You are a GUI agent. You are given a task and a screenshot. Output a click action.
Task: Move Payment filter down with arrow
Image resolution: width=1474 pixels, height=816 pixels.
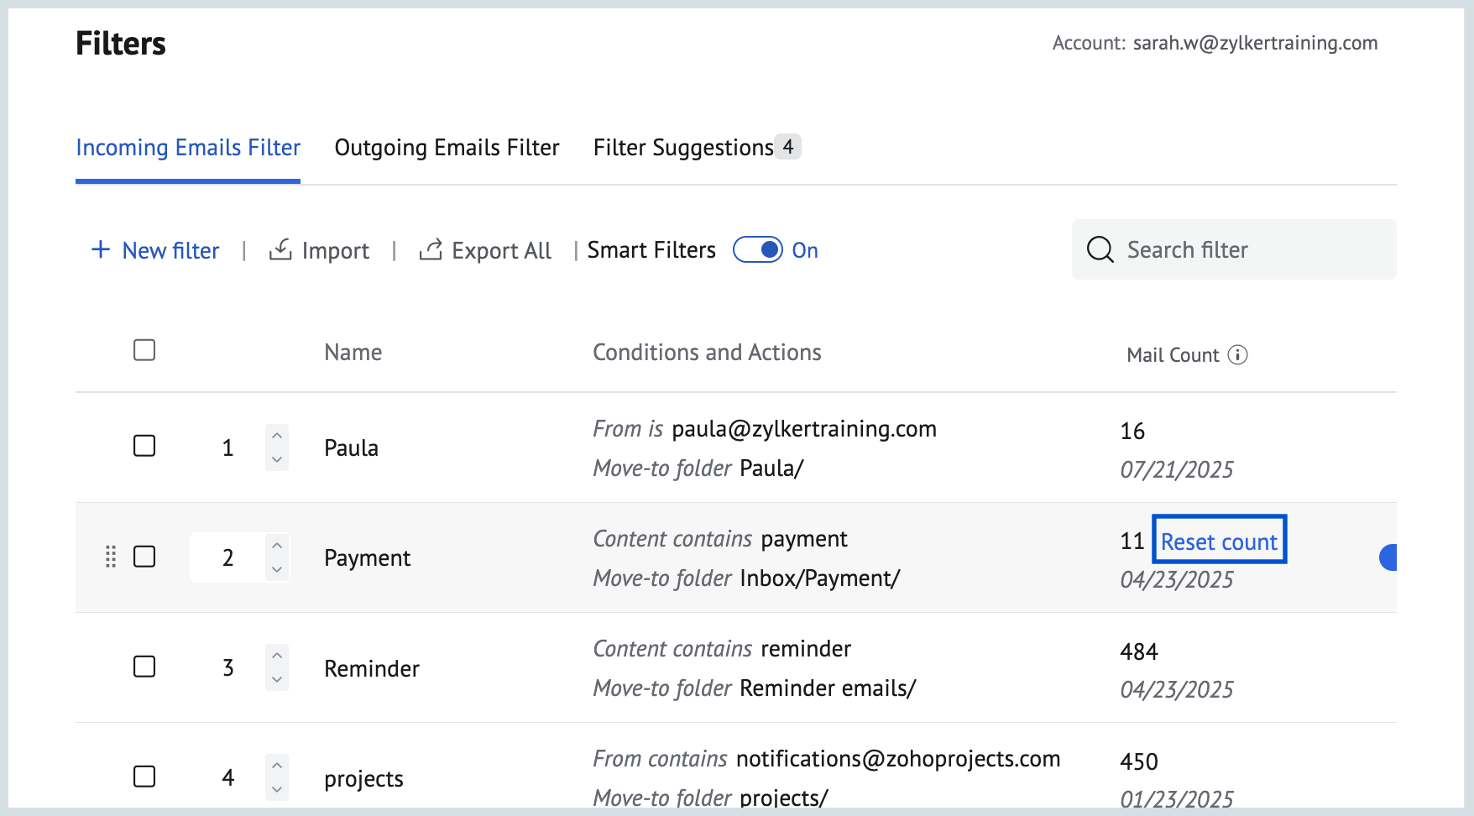[x=277, y=569]
